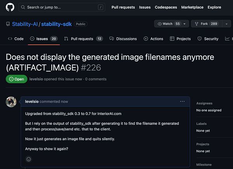
Task: Click the Public visibility badge
Action: click(81, 24)
